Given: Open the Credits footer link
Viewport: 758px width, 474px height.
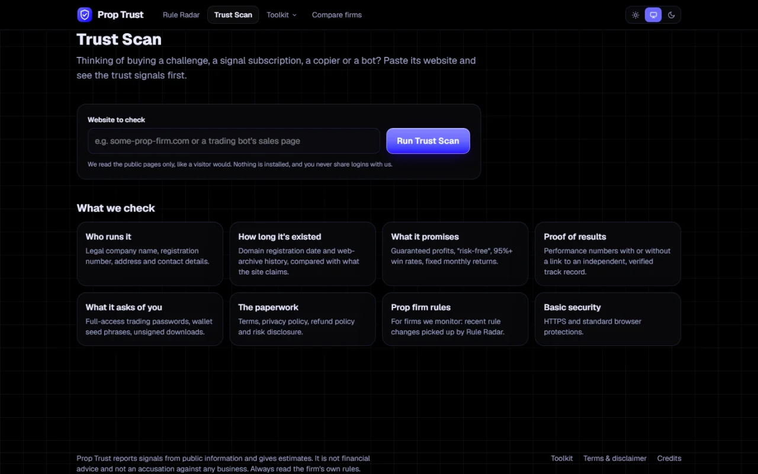Looking at the screenshot, I should [669, 458].
